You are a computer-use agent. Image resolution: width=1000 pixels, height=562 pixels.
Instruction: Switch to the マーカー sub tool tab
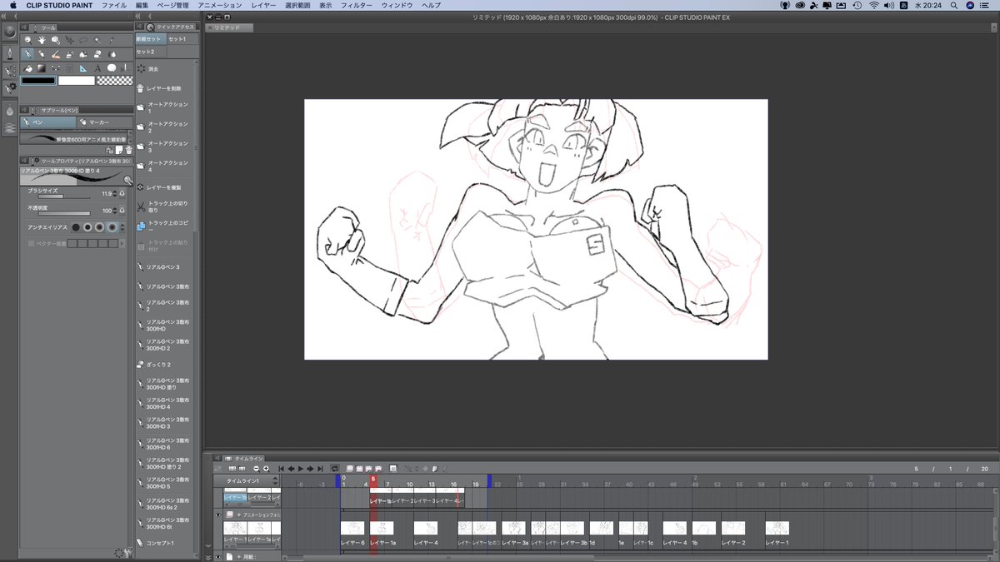tap(103, 122)
